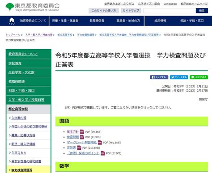Open the マークシート解答用紙 PDF link
Screen dimensions: 212x173
82,142
